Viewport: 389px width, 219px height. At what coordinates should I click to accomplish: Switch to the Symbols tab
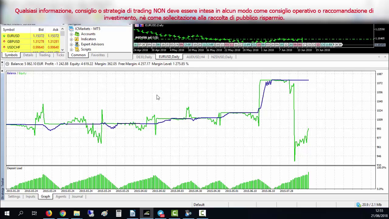pyautogui.click(x=11, y=55)
